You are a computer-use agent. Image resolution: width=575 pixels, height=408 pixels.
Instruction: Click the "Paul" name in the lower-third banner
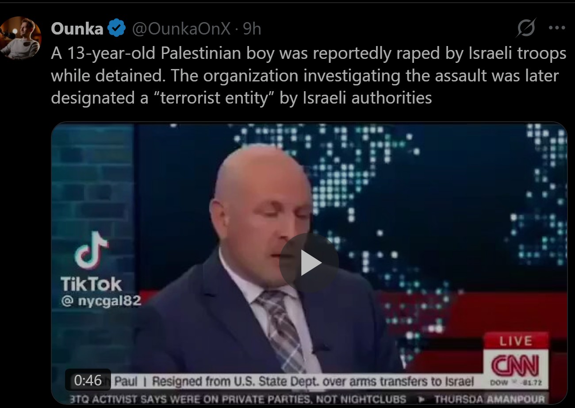pos(126,381)
